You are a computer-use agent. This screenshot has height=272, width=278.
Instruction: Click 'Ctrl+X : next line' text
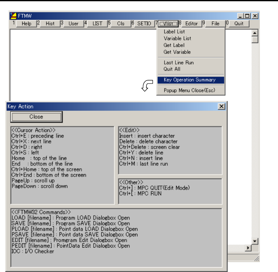pyautogui.click(x=32, y=142)
